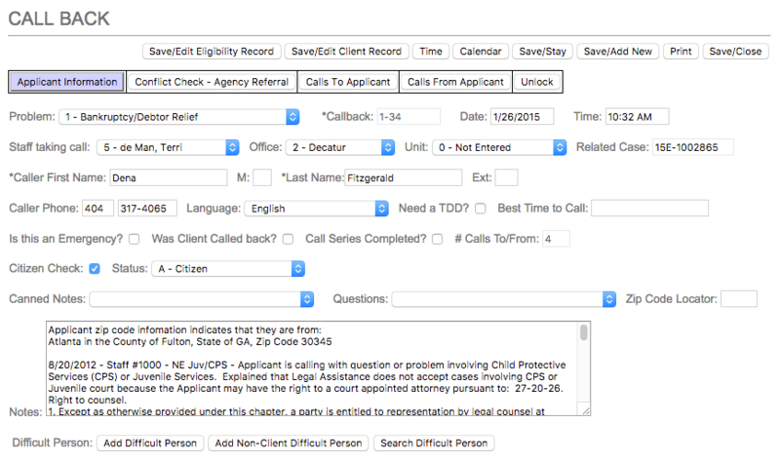
Task: Click Save/Stay button
Action: click(x=543, y=52)
